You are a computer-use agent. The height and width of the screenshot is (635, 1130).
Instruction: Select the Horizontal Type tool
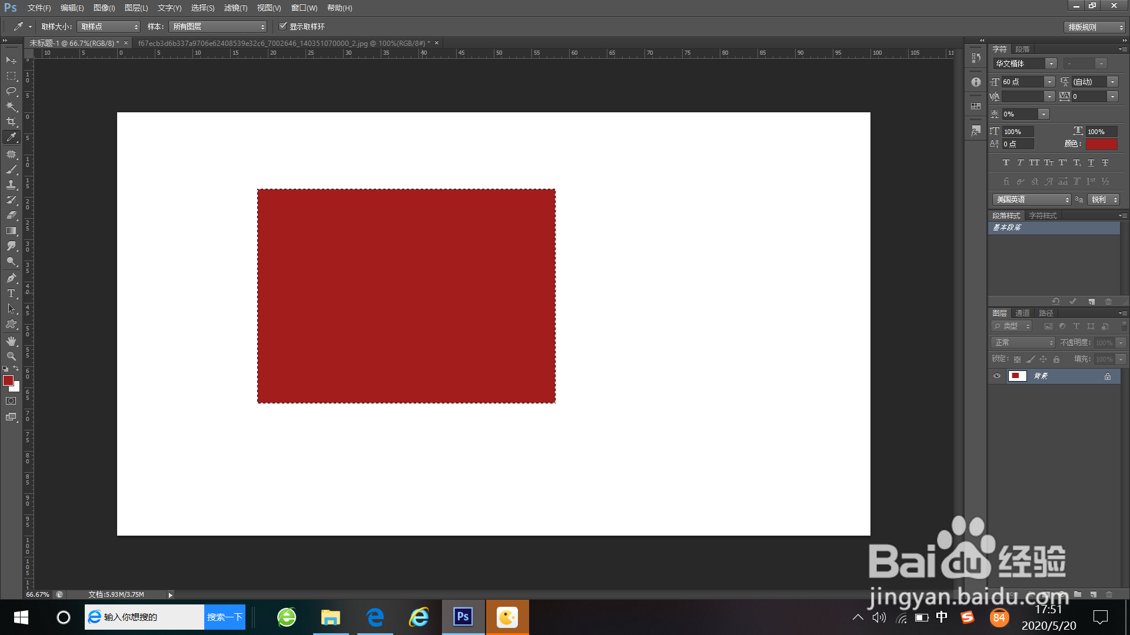tap(11, 293)
